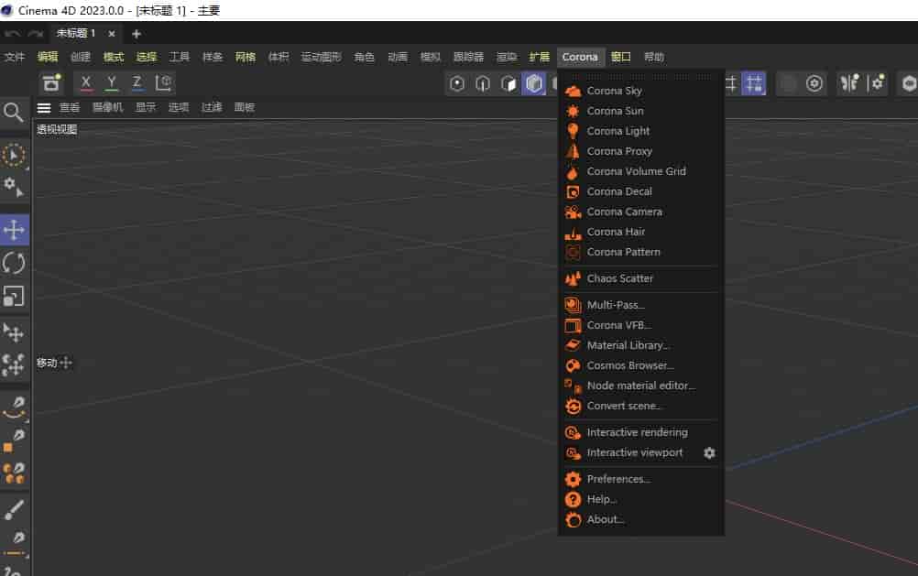Choose Corona Sun from the Corona menu
Image resolution: width=918 pixels, height=576 pixels.
[617, 111]
